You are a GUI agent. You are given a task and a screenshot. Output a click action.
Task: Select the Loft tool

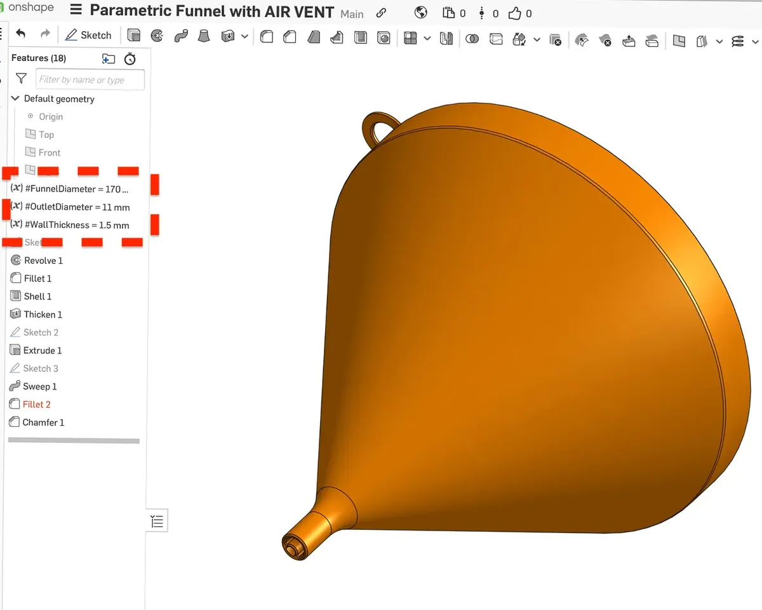pos(204,37)
